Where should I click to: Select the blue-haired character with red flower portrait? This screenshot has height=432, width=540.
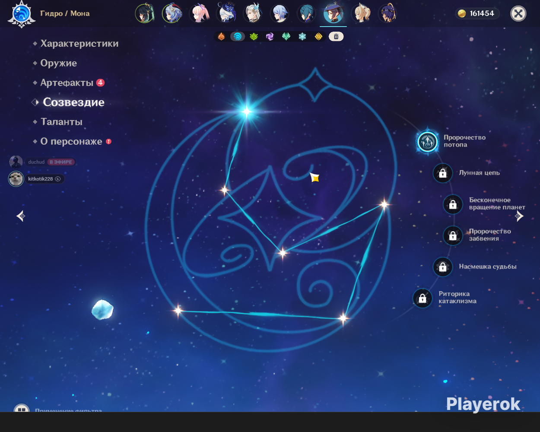pos(172,14)
